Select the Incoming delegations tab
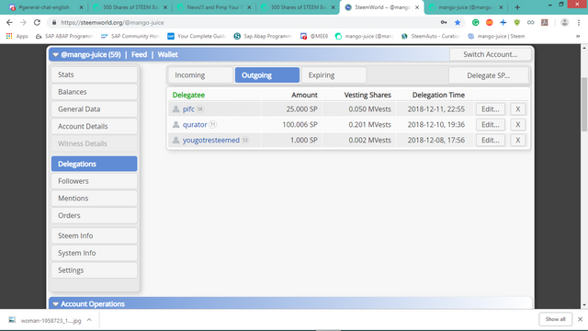Viewport: 588px width, 331px height. pyautogui.click(x=200, y=75)
